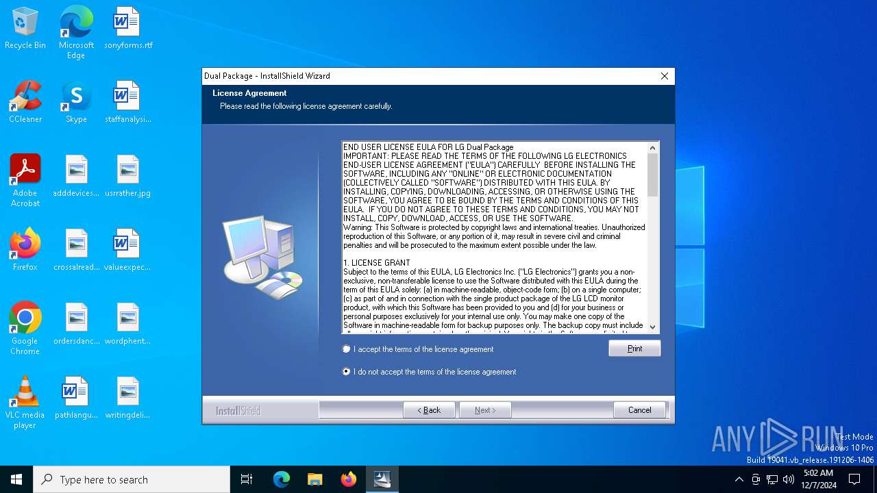Launch Edge from the taskbar

[x=282, y=479]
